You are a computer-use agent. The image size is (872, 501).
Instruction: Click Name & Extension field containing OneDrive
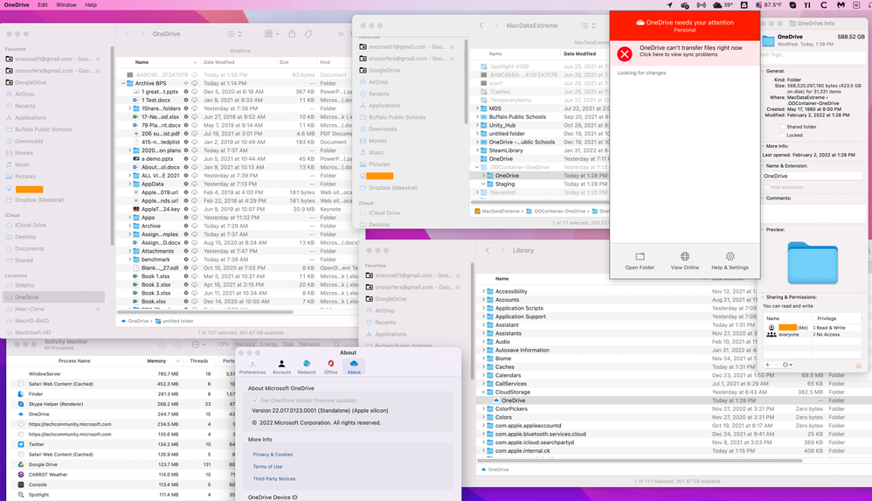point(813,176)
